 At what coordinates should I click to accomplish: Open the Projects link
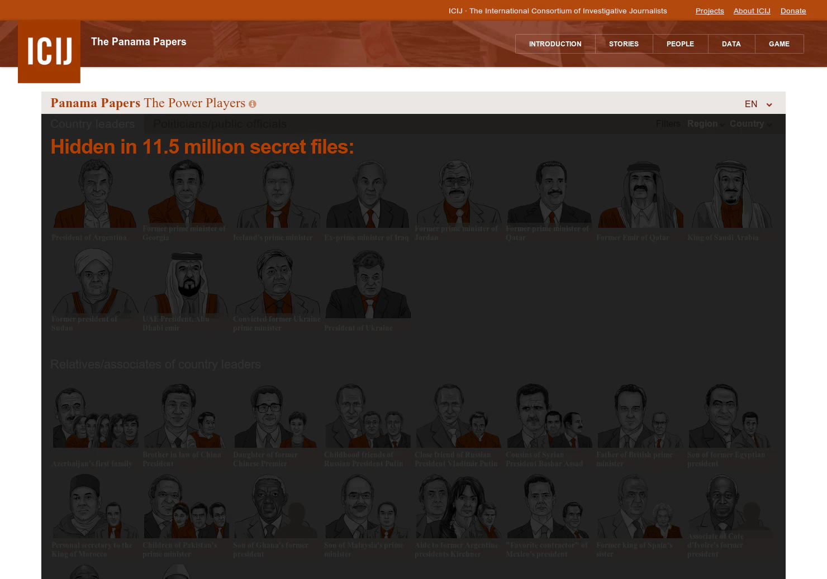pyautogui.click(x=710, y=11)
